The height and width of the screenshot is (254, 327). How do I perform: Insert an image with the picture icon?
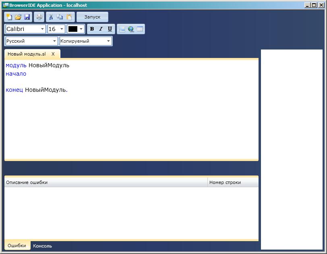pos(122,29)
